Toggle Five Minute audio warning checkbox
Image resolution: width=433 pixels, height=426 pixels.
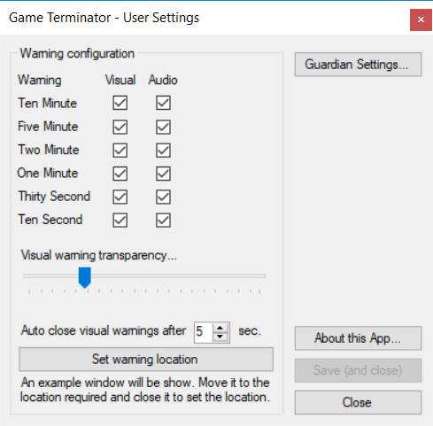click(163, 127)
